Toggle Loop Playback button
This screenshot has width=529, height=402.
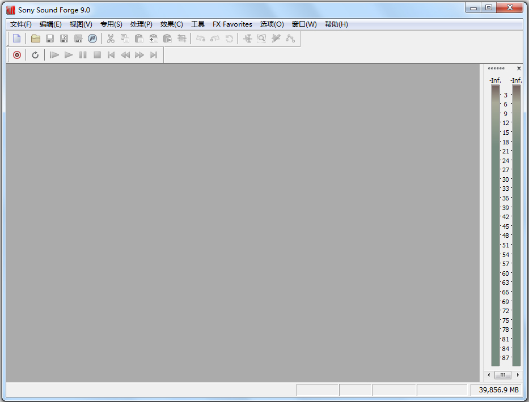pos(35,55)
